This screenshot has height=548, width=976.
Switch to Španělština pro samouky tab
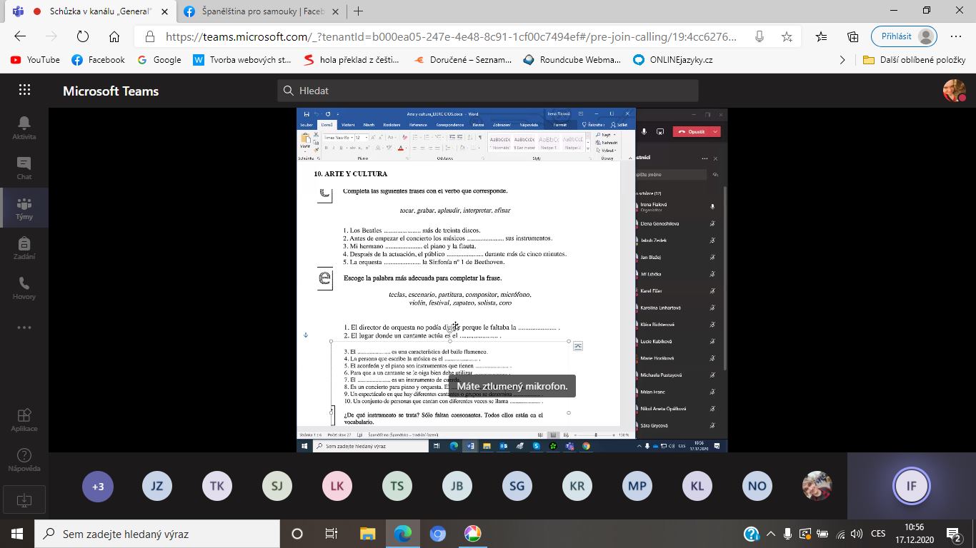254,11
